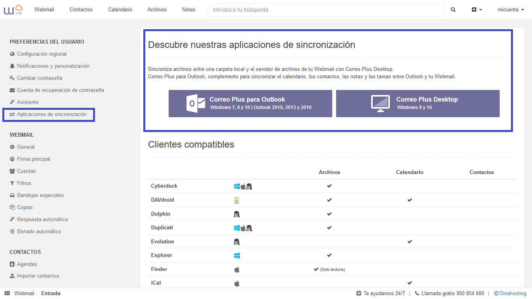Download Correo Plus para Outlook

pyautogui.click(x=250, y=104)
